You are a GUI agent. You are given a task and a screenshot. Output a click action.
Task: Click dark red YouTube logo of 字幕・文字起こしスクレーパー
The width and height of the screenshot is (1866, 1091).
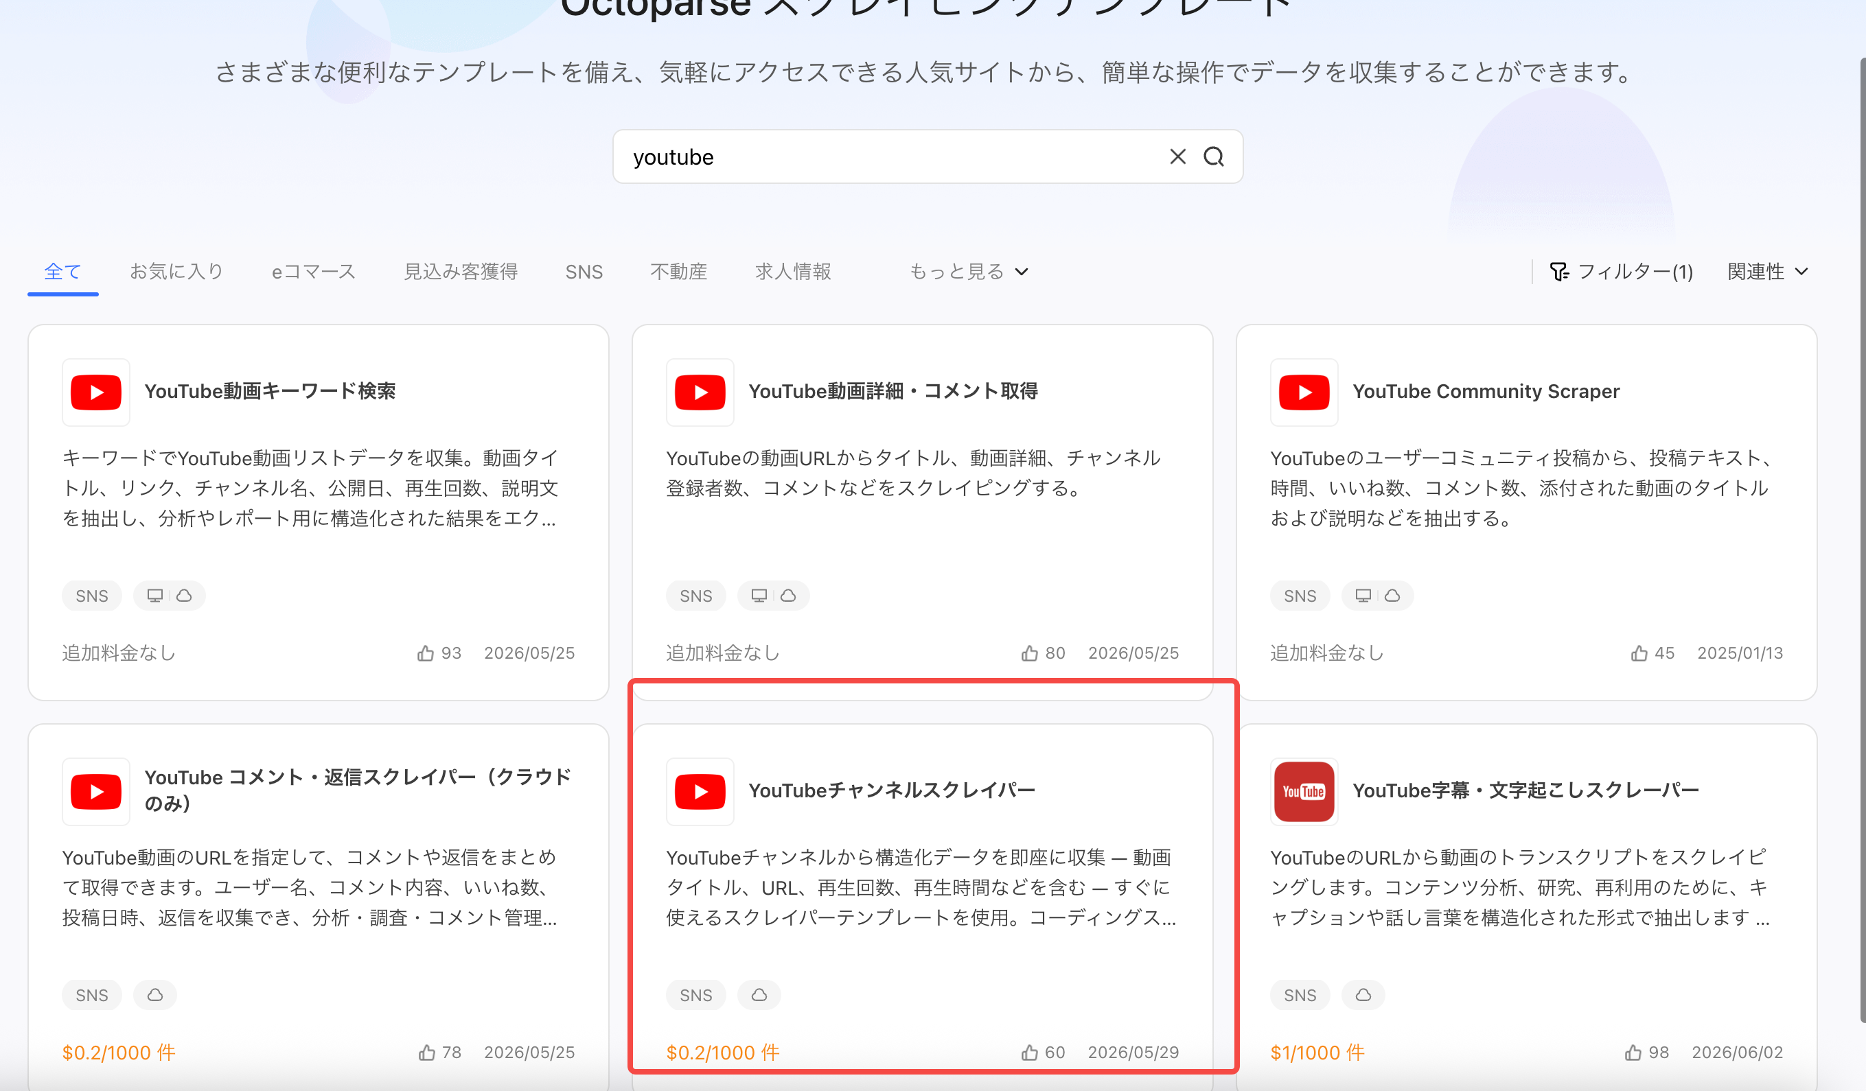click(1304, 792)
